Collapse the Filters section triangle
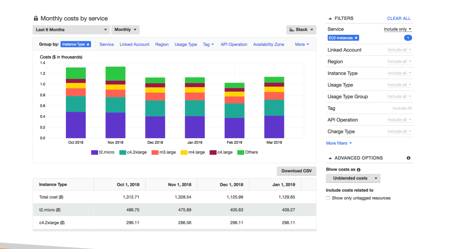 [329, 19]
